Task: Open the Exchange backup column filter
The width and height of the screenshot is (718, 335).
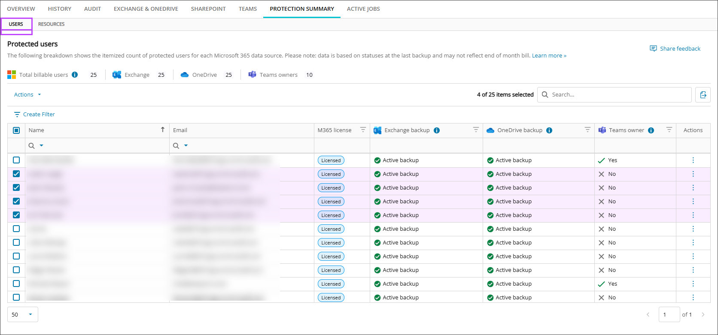Action: (476, 130)
